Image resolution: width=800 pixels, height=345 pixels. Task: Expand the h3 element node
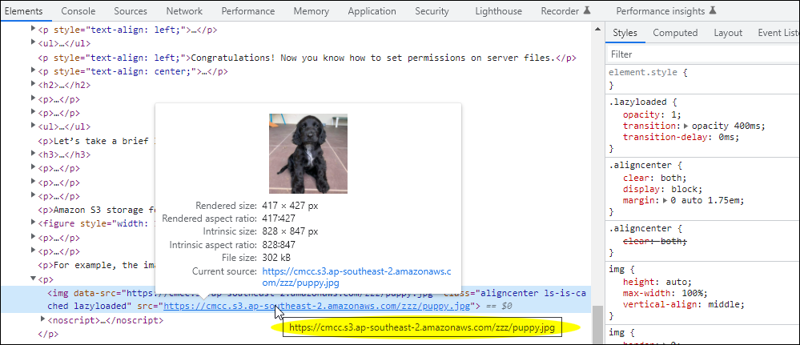coord(34,154)
